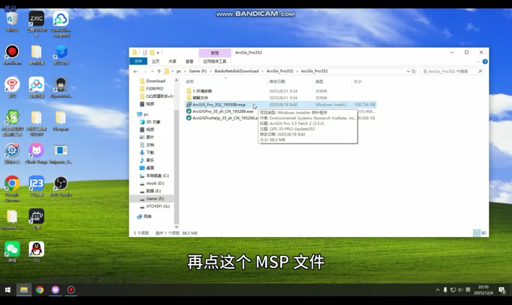Click the new folder icon in title bar
This screenshot has width=512, height=305.
tap(152, 53)
